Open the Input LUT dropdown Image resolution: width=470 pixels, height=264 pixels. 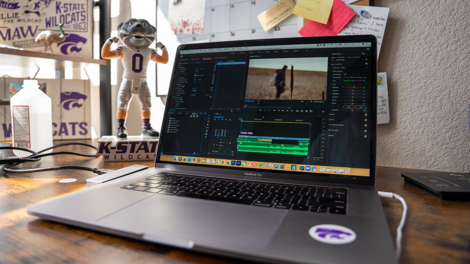[354, 68]
